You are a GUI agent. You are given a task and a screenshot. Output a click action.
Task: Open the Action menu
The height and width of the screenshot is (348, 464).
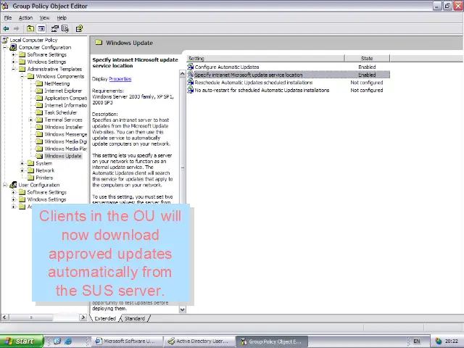pyautogui.click(x=25, y=17)
